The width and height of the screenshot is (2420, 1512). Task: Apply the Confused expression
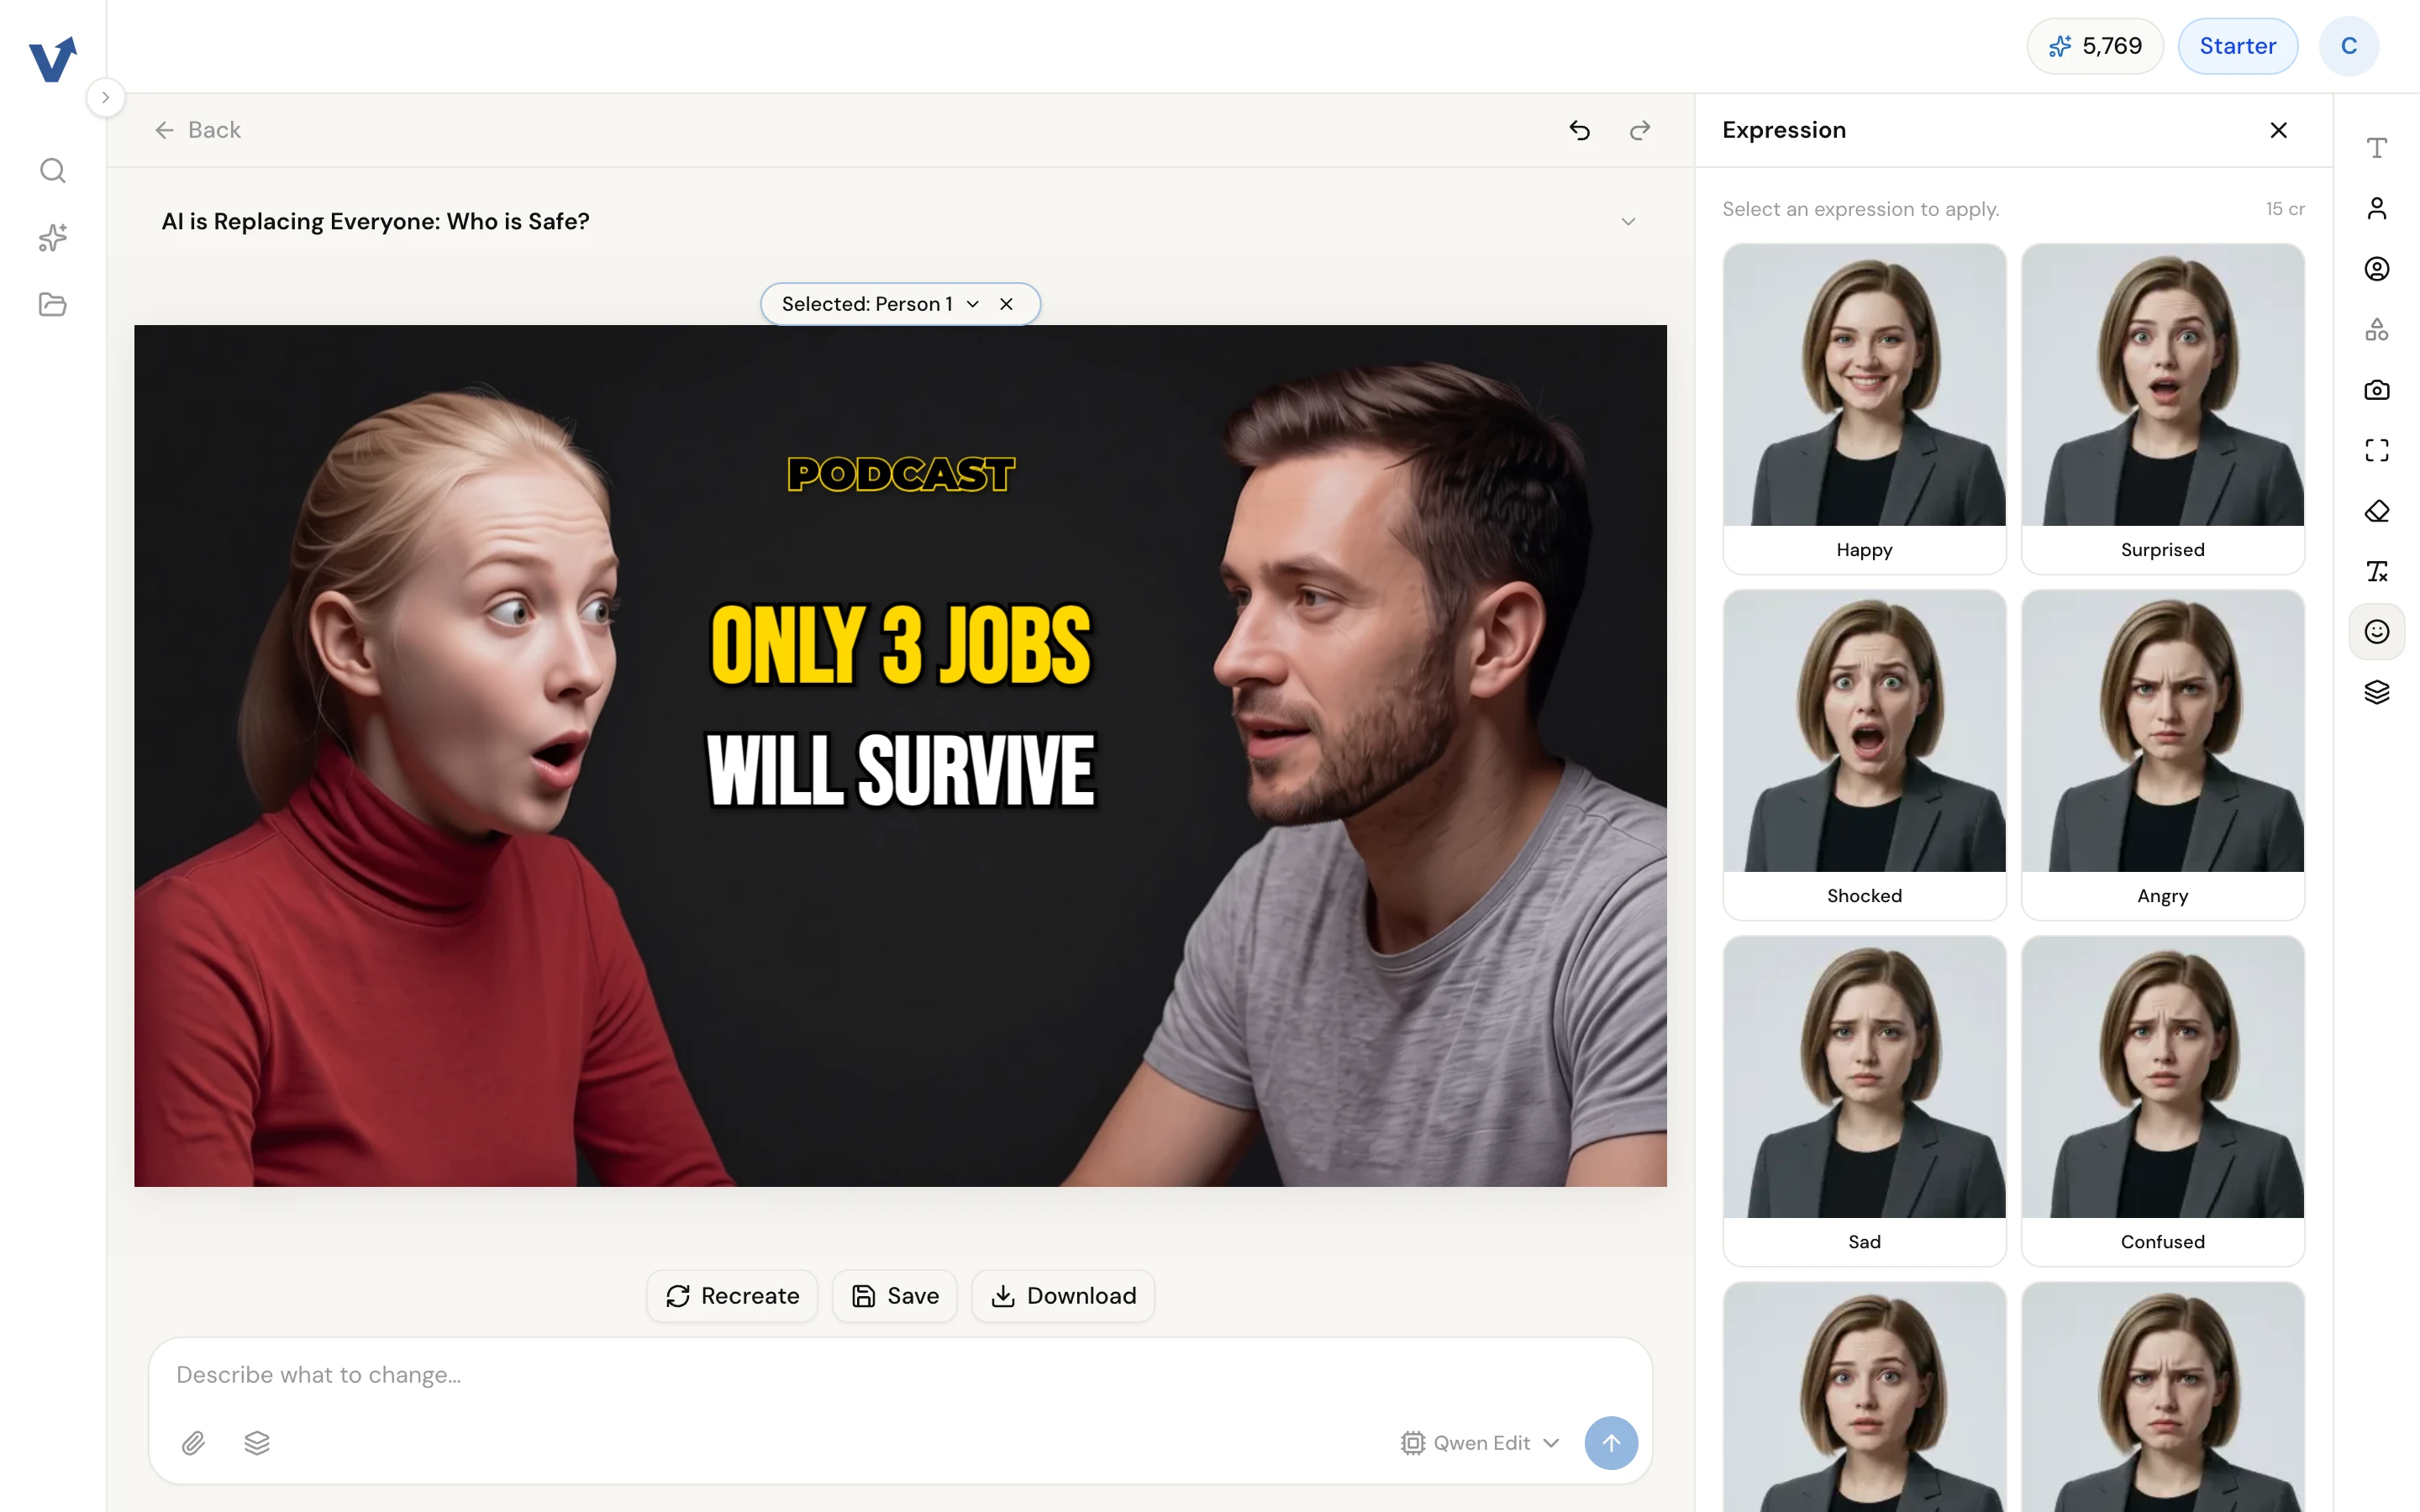click(2163, 1101)
